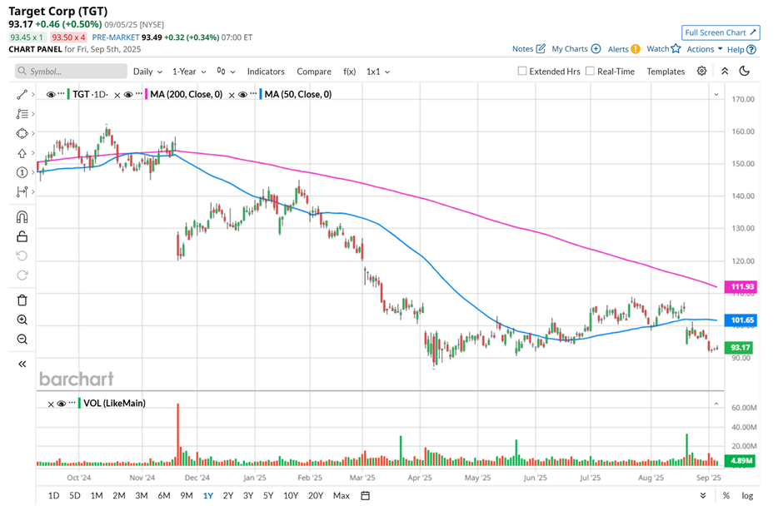Add to My Charts plus icon
783x506 pixels.
596,48
